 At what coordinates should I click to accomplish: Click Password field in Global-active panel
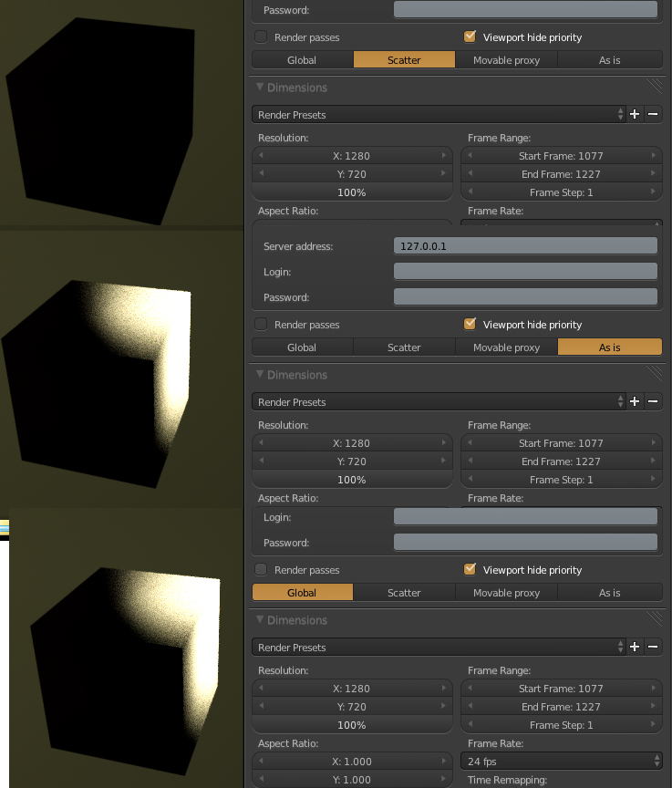point(525,543)
